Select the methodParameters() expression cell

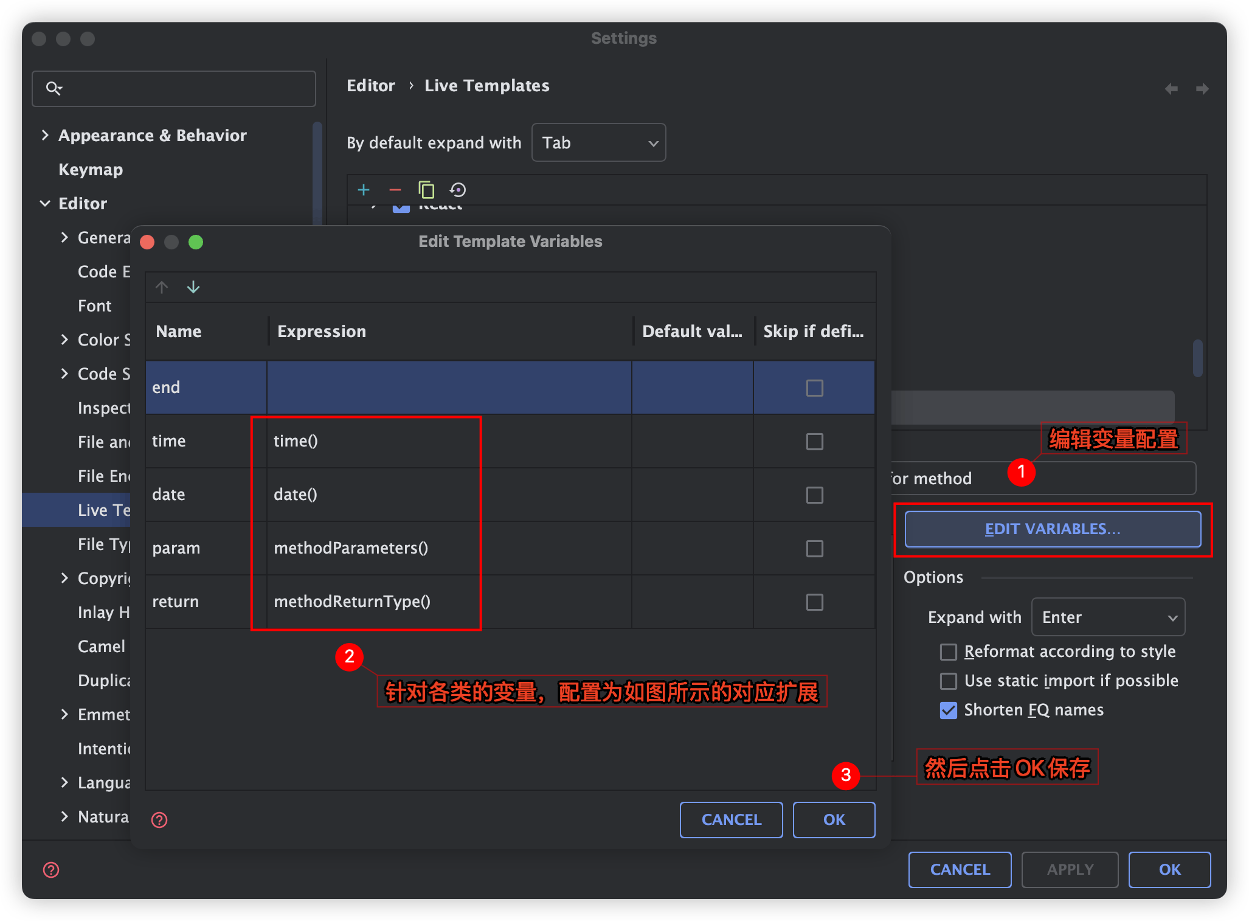(449, 548)
